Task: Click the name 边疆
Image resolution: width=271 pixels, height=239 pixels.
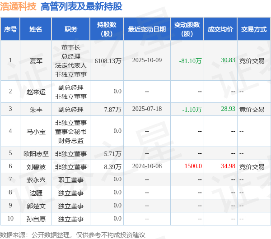Action: point(36,193)
